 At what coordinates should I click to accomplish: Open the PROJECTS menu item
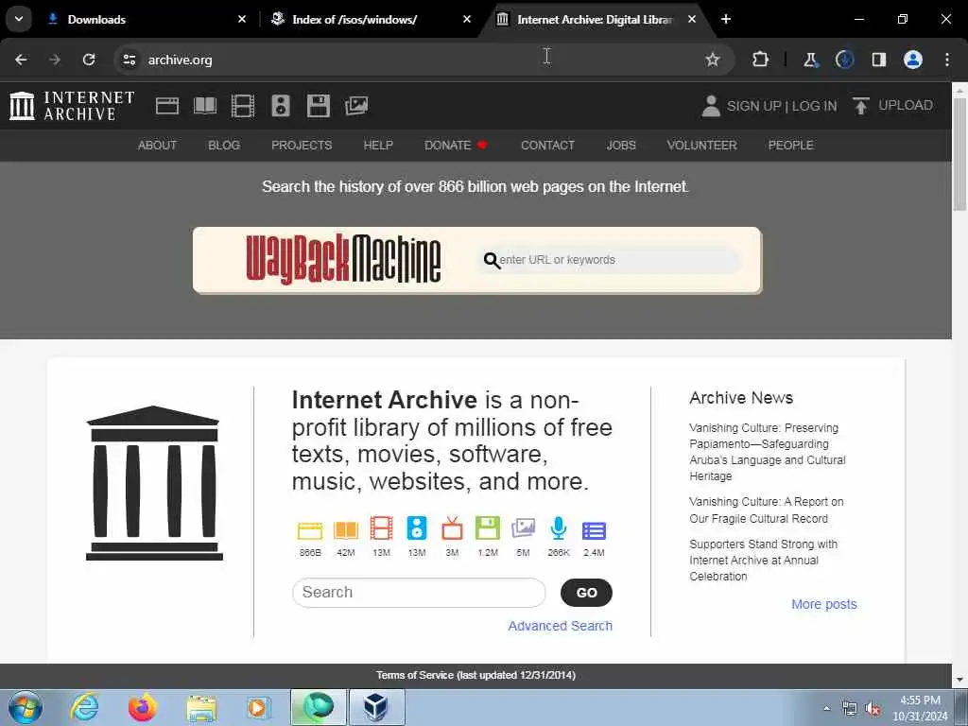tap(302, 145)
